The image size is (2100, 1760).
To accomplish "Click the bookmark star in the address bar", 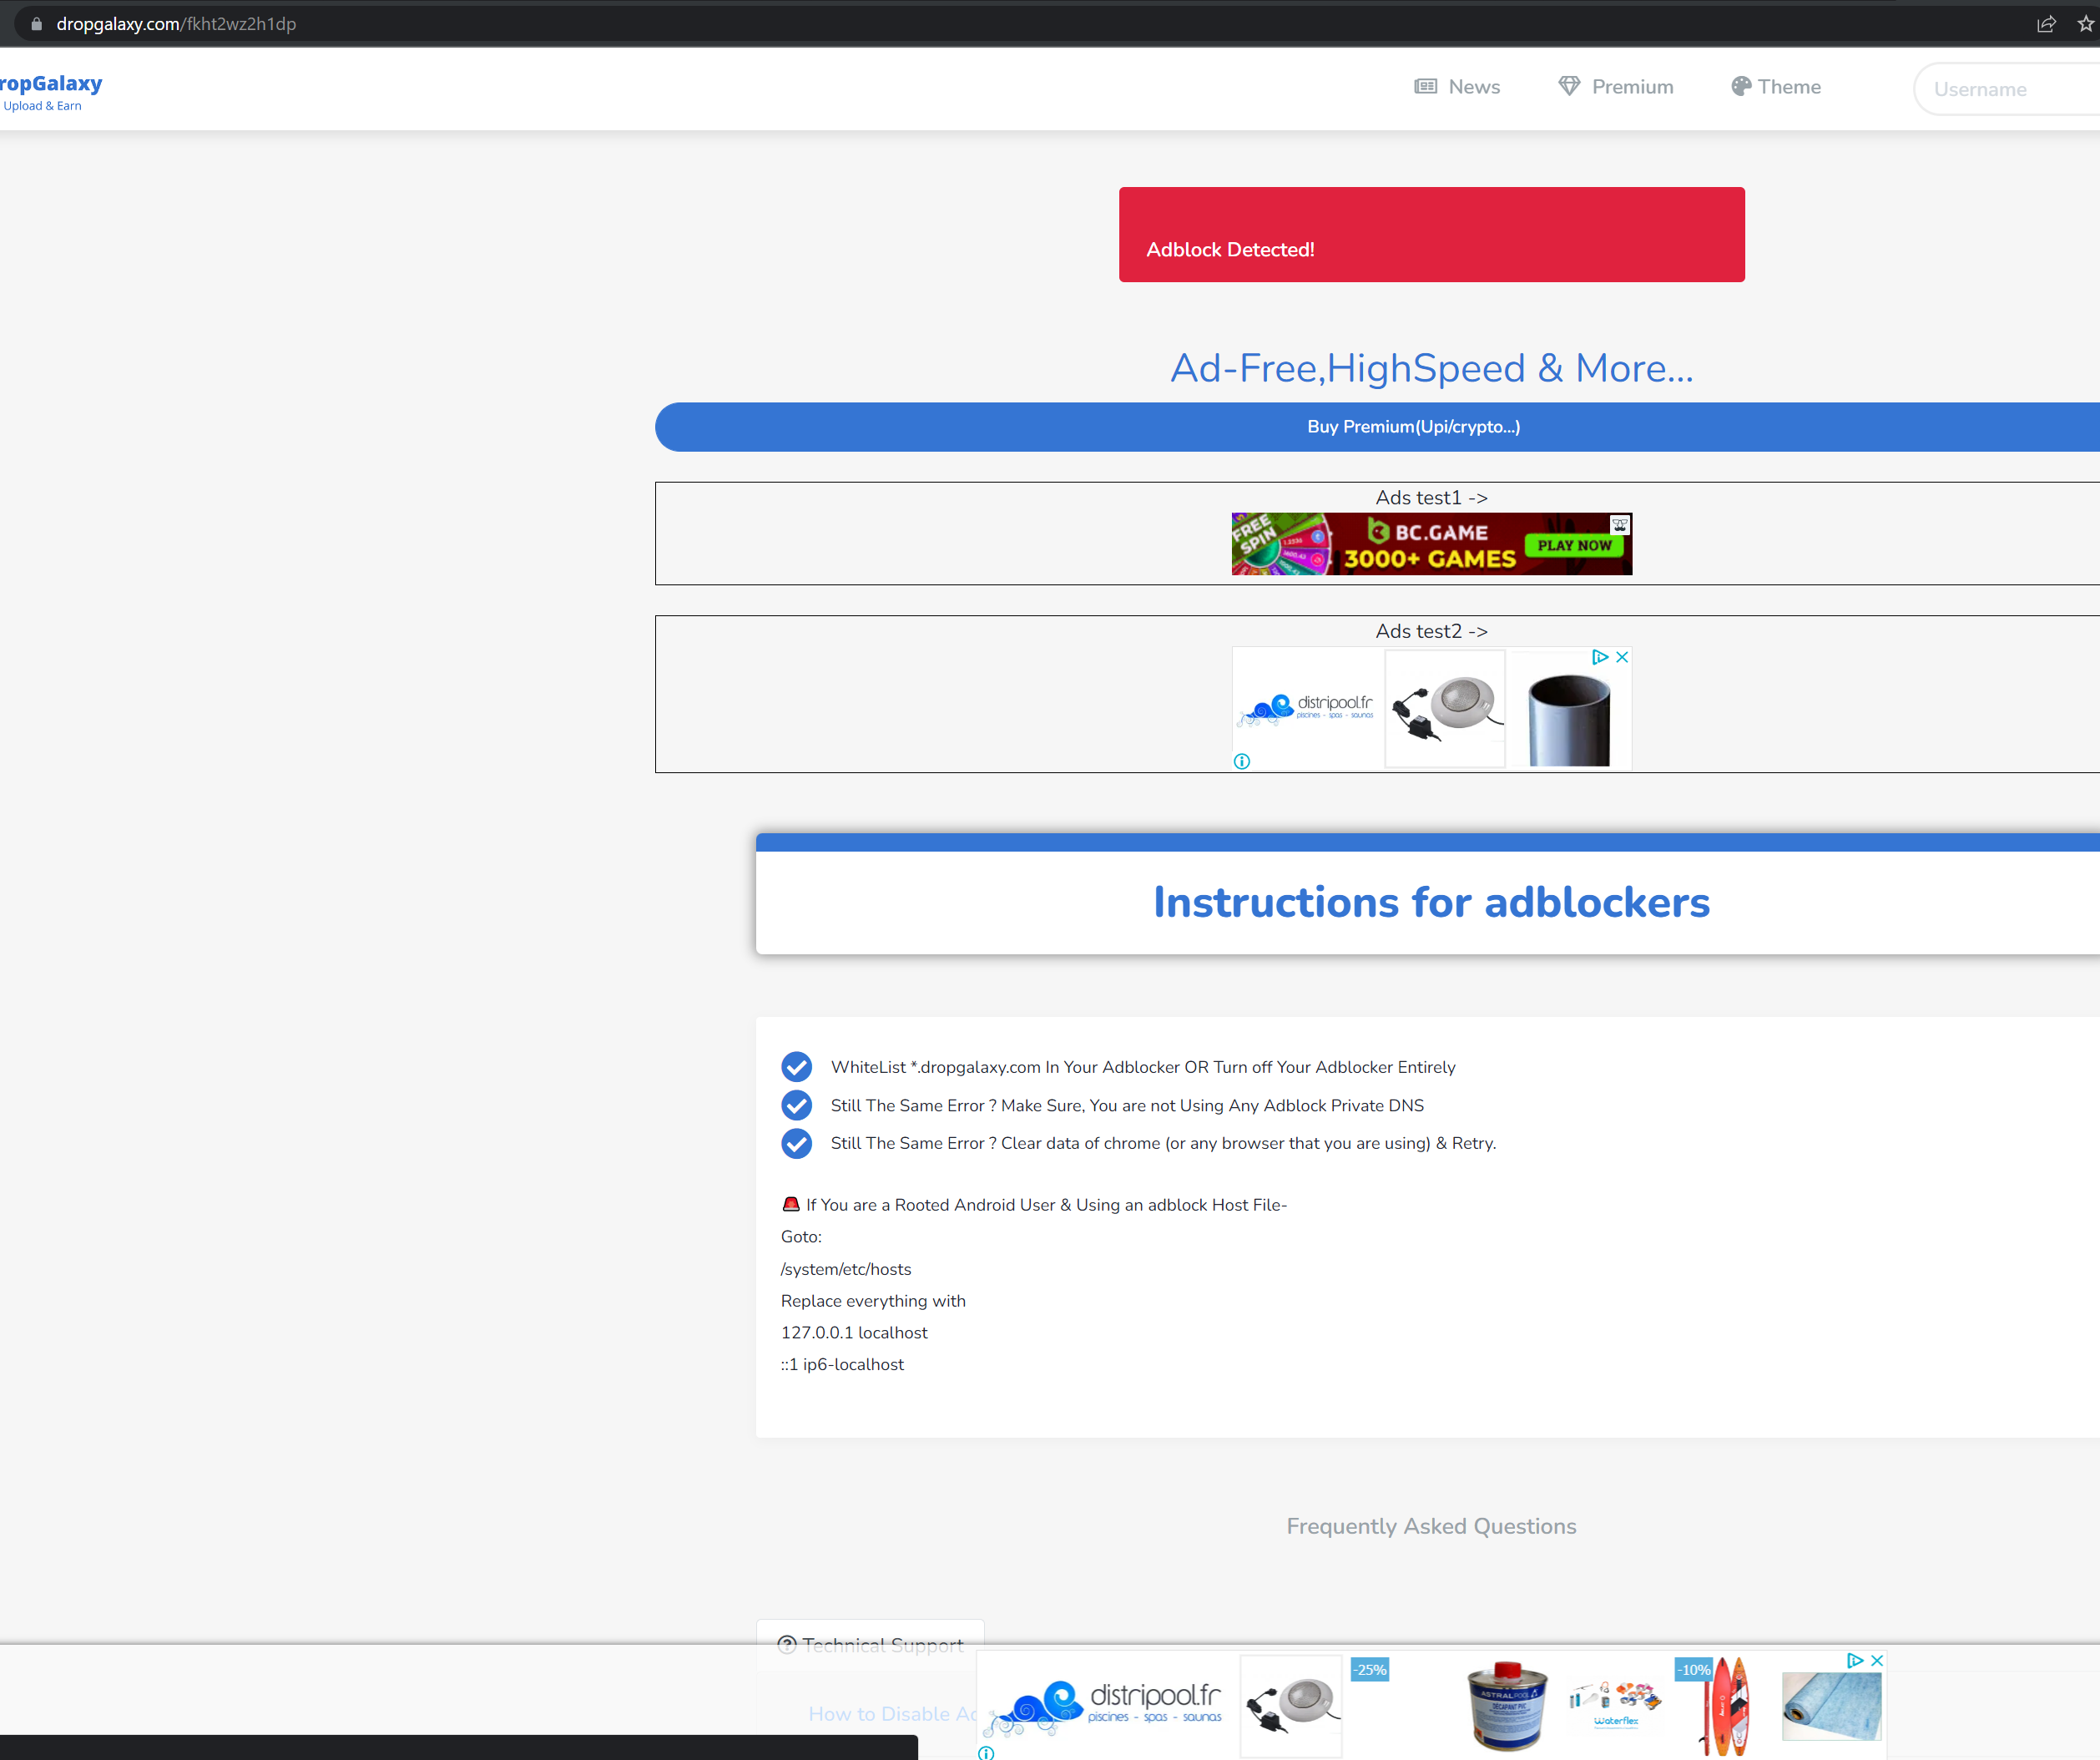I will 2085,23.
